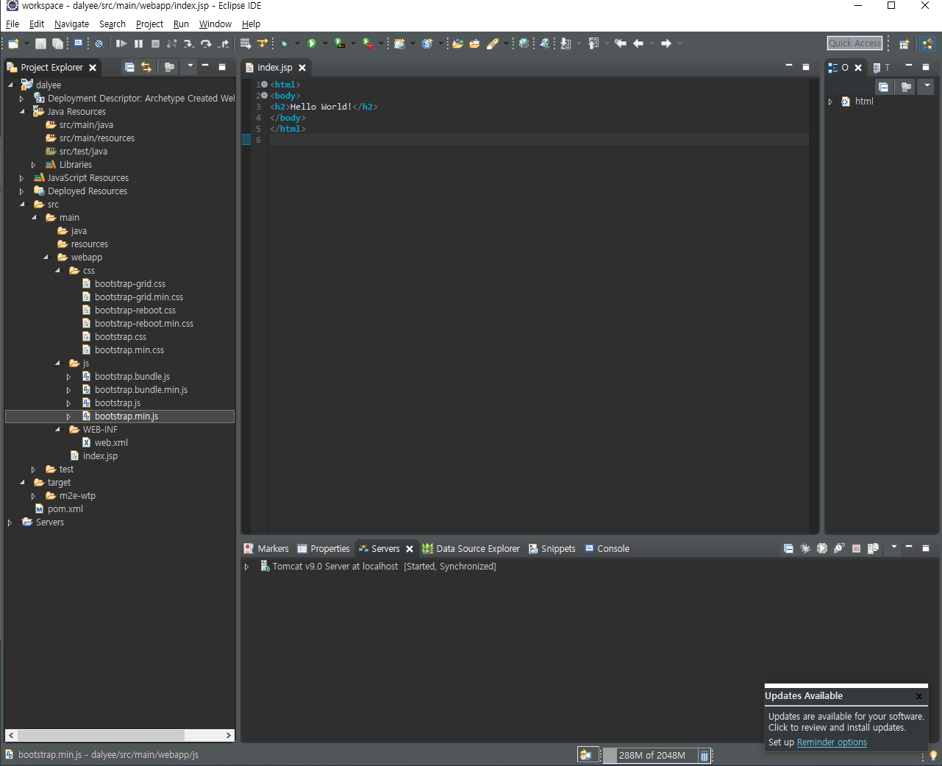
Task: Expand the html node in Outline
Action: point(830,102)
